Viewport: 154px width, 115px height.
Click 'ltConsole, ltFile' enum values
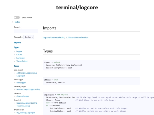point(55,83)
